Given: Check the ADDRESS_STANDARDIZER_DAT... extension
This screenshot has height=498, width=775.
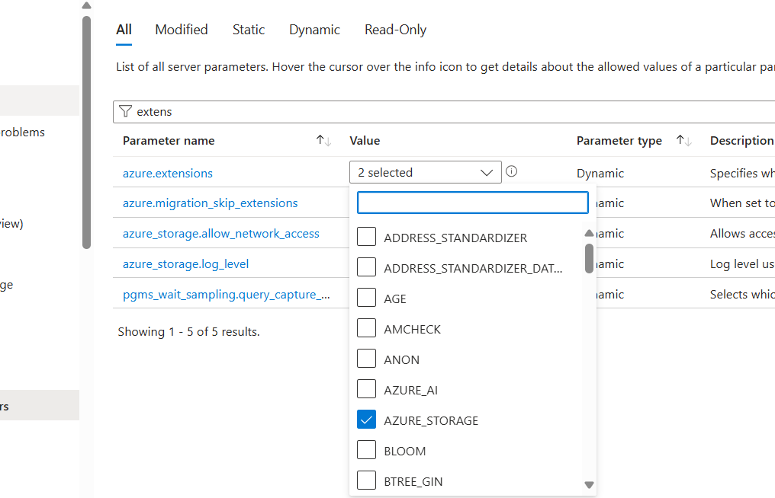Looking at the screenshot, I should point(366,267).
